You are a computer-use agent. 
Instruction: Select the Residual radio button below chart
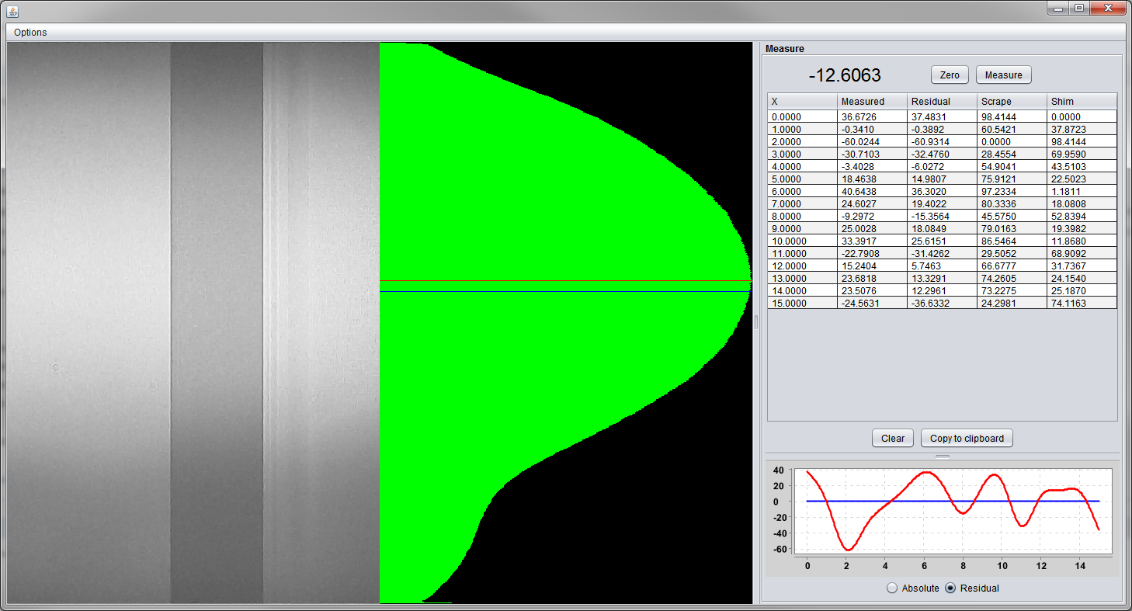click(x=950, y=588)
